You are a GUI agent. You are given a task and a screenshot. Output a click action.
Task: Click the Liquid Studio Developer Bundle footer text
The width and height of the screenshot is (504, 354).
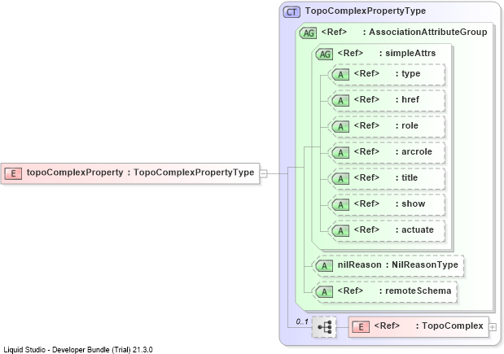click(78, 349)
